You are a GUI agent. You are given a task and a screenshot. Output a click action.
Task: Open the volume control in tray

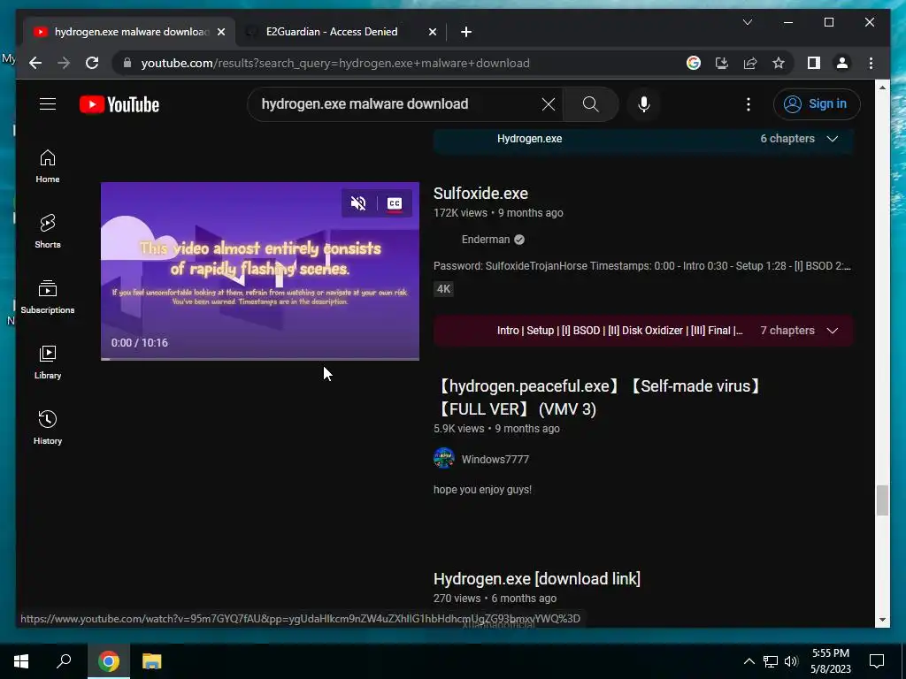[791, 661]
